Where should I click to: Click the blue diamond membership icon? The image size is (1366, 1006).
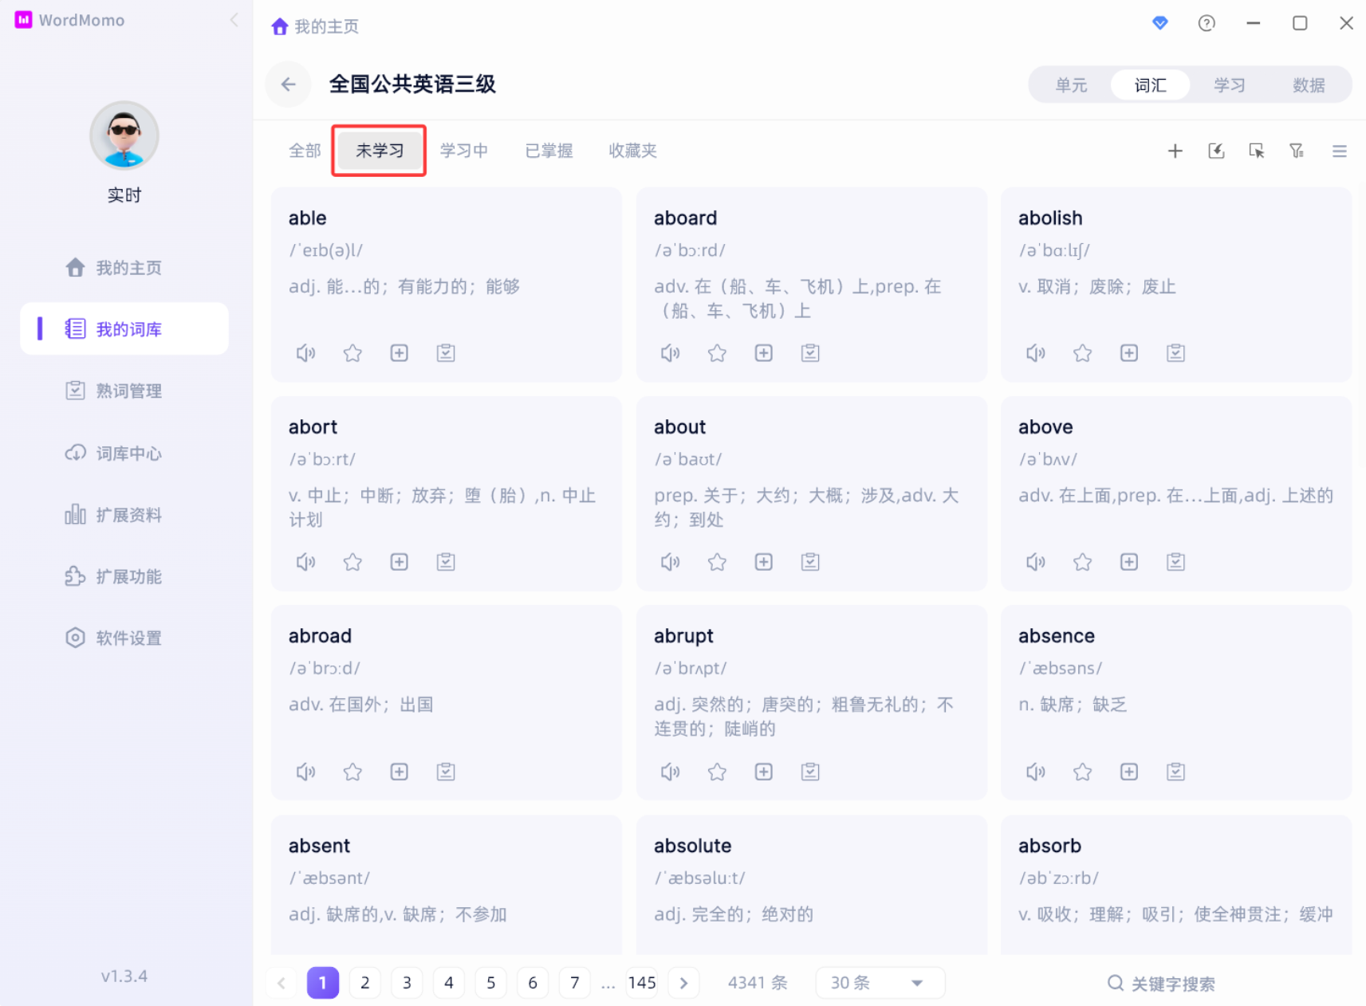click(1160, 23)
